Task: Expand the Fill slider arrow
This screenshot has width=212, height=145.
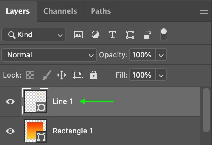Action: coord(161,75)
